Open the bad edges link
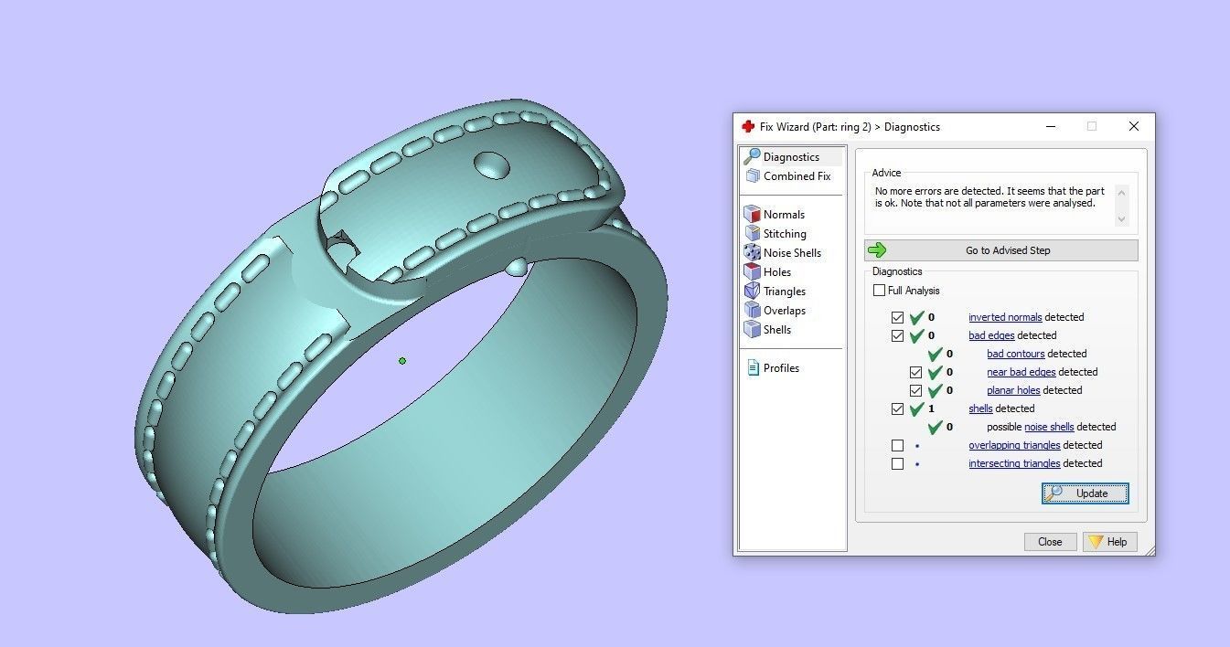Screen dimensions: 1230x647 [x=991, y=335]
